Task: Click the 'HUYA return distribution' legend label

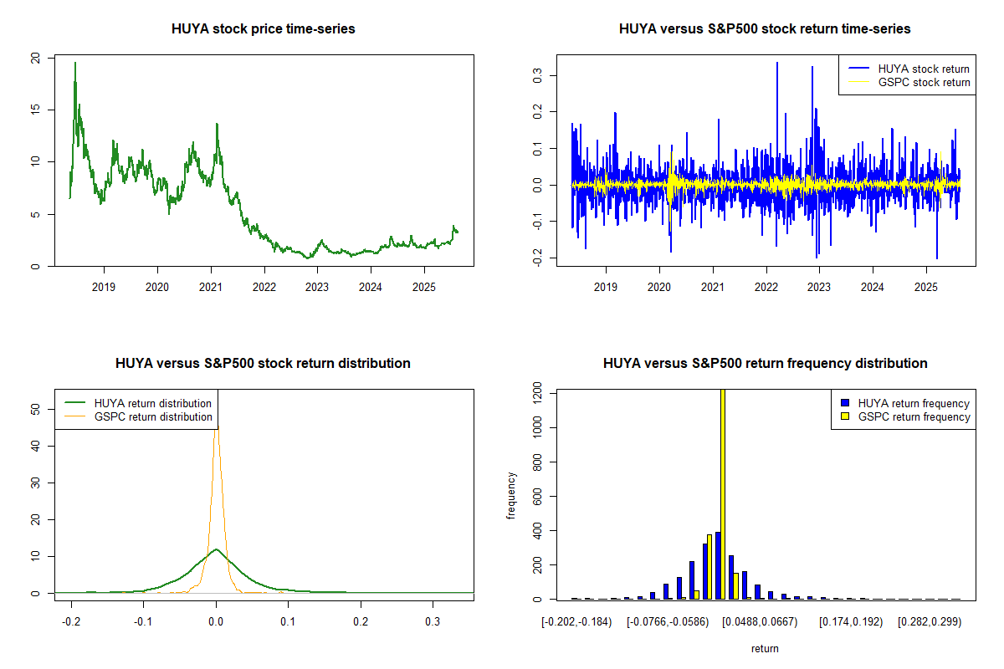Action: pos(153,403)
